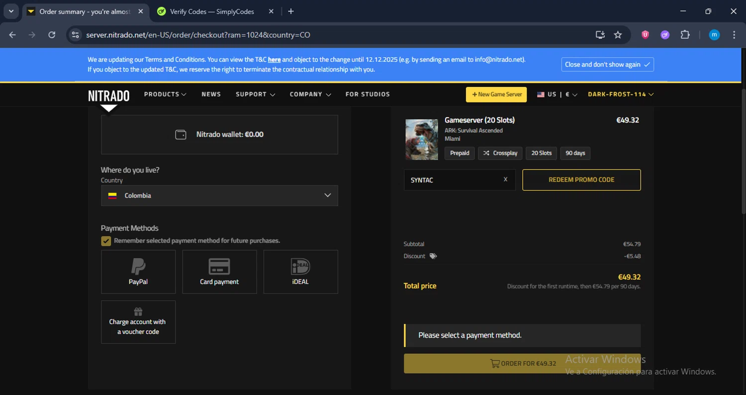This screenshot has height=395, width=746.
Task: Open the Extensions puzzle icon
Action: (685, 35)
